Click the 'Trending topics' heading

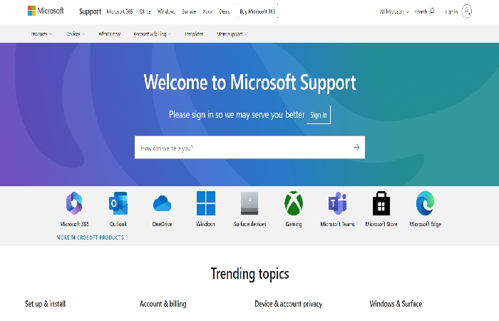coord(249,273)
